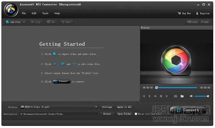This screenshot has height=128, width=215.
Task: Open the Edit menu
Action: pos(34,13)
